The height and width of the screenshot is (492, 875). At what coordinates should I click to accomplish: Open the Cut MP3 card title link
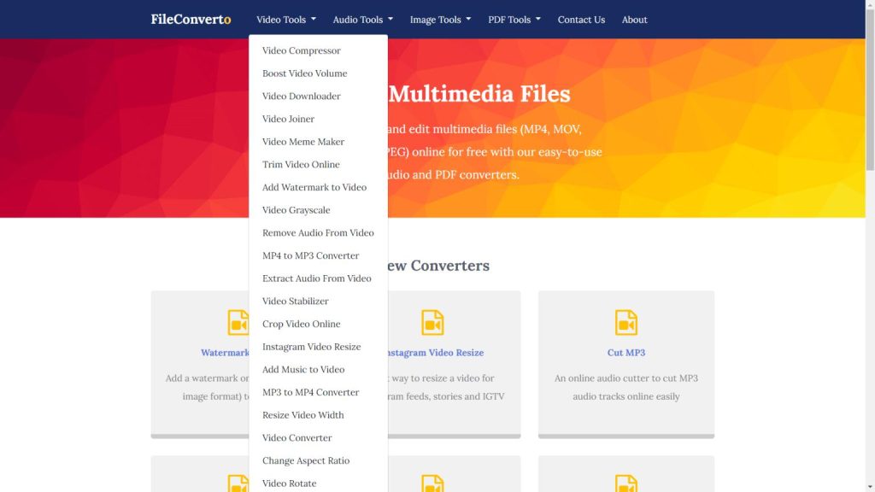(x=626, y=353)
